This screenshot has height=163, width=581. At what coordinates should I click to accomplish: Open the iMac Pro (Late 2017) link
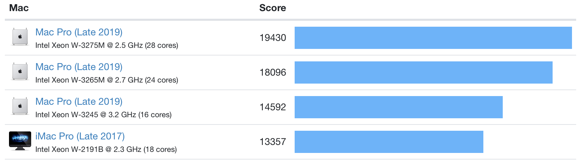point(80,136)
